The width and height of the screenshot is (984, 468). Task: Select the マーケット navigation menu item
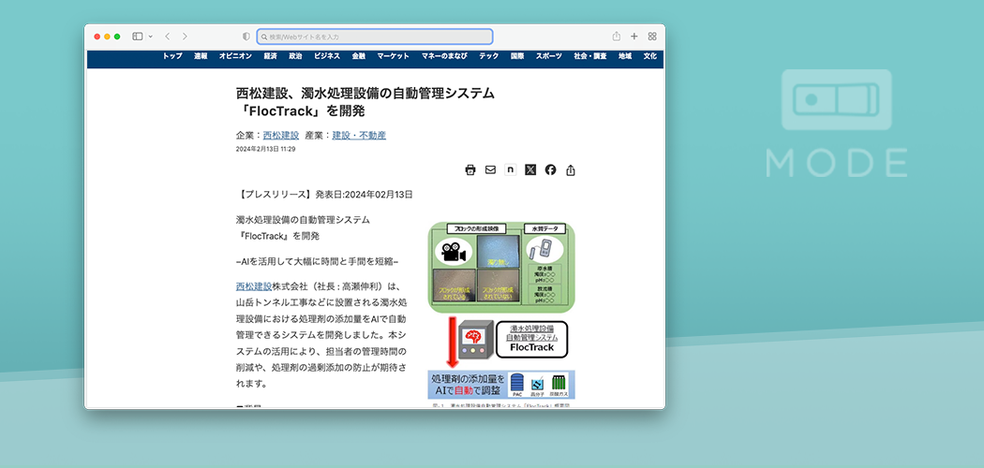394,56
